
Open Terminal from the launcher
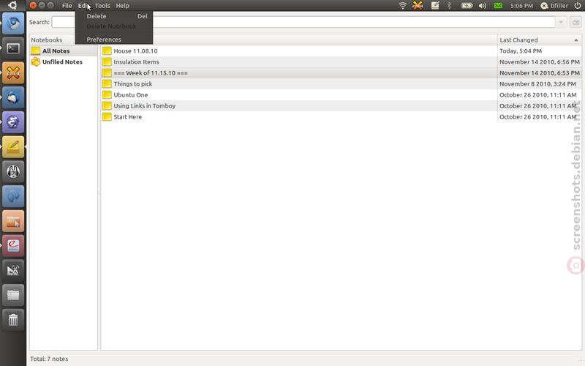(13, 48)
